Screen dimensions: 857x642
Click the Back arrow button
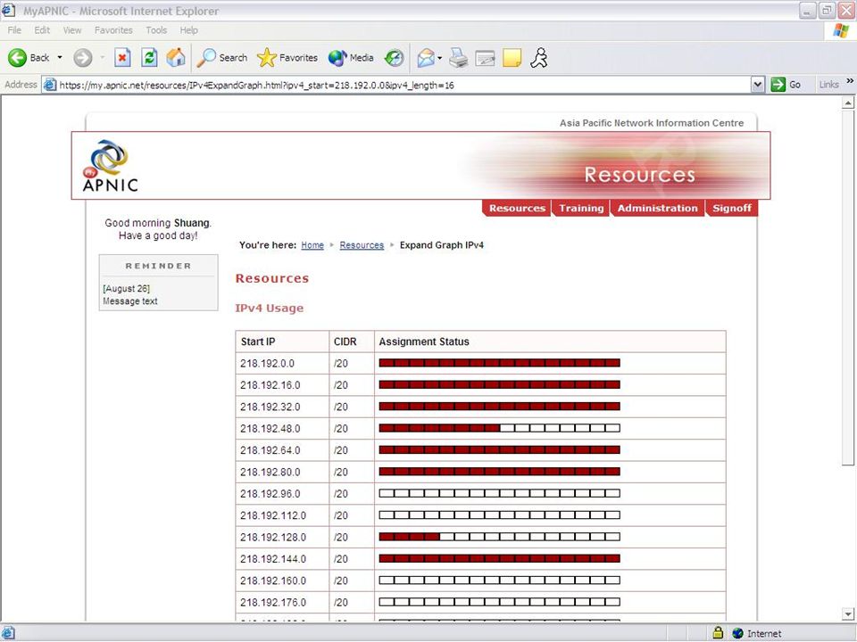pyautogui.click(x=29, y=58)
